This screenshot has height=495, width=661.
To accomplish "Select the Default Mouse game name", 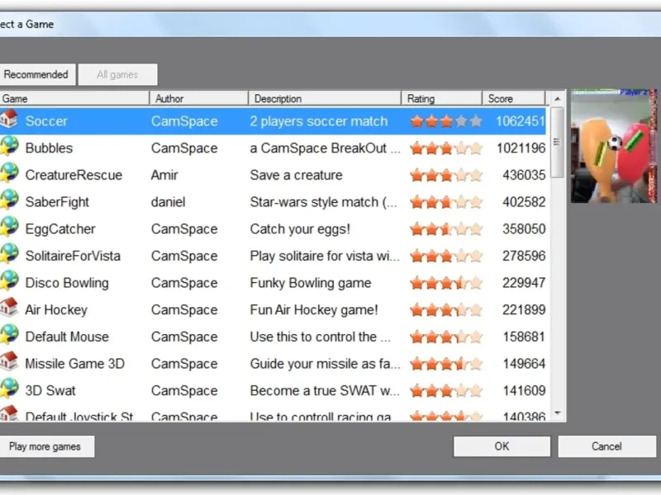I will coord(67,337).
